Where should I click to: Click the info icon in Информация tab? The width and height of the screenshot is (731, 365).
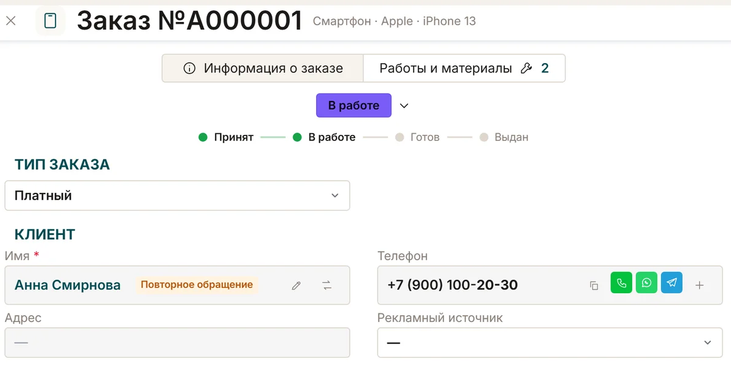(x=189, y=69)
